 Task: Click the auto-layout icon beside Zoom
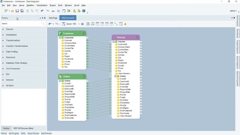click(64, 24)
